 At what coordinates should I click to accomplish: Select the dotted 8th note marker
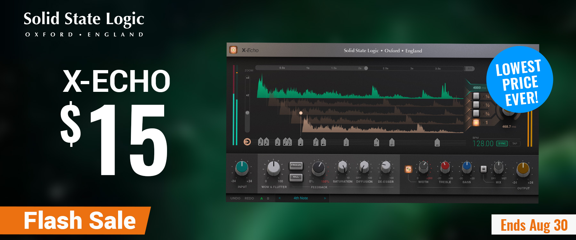point(290,141)
